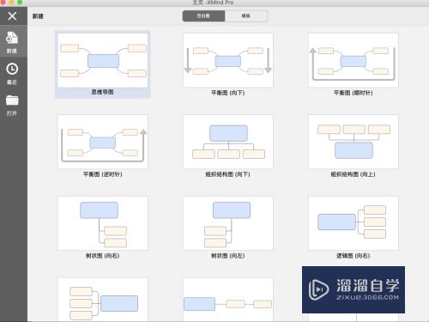Click the 平衡图 (逆时针) label text

point(103,174)
